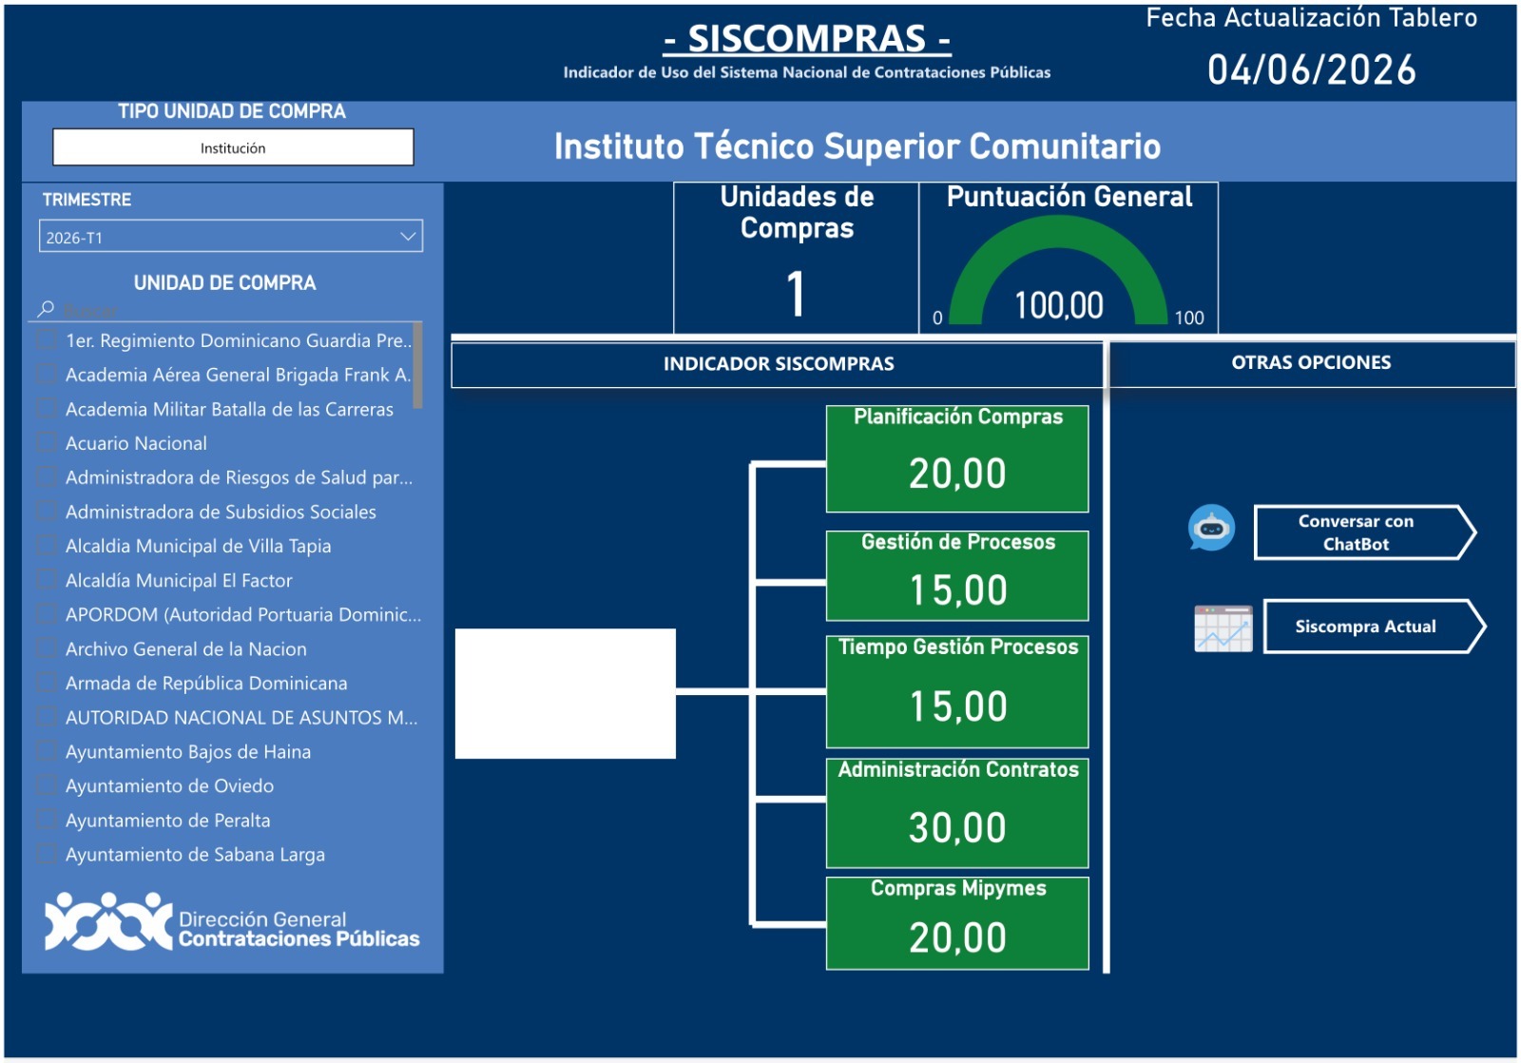Click the Siscompra chart calendar icon
The height and width of the screenshot is (1063, 1521).
(x=1223, y=628)
